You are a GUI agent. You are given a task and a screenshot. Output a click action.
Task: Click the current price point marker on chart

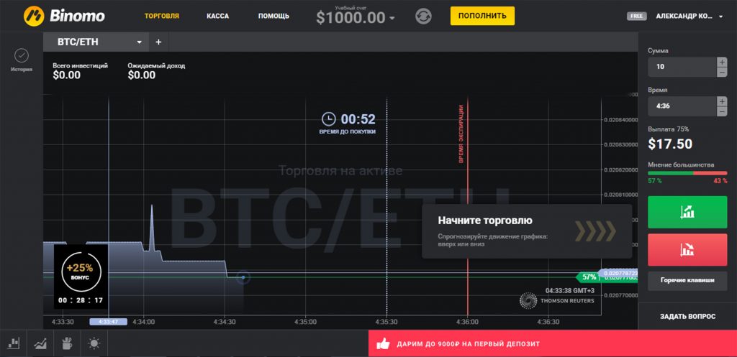click(243, 277)
